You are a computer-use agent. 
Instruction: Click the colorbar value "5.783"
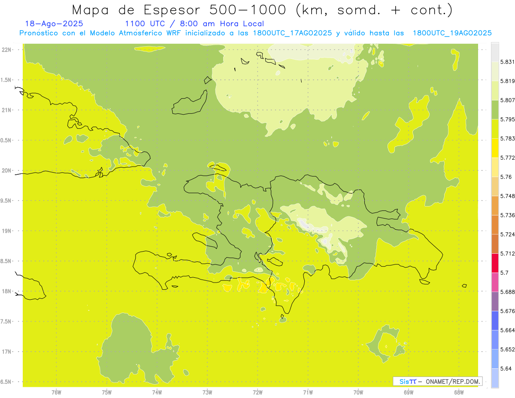coord(507,138)
